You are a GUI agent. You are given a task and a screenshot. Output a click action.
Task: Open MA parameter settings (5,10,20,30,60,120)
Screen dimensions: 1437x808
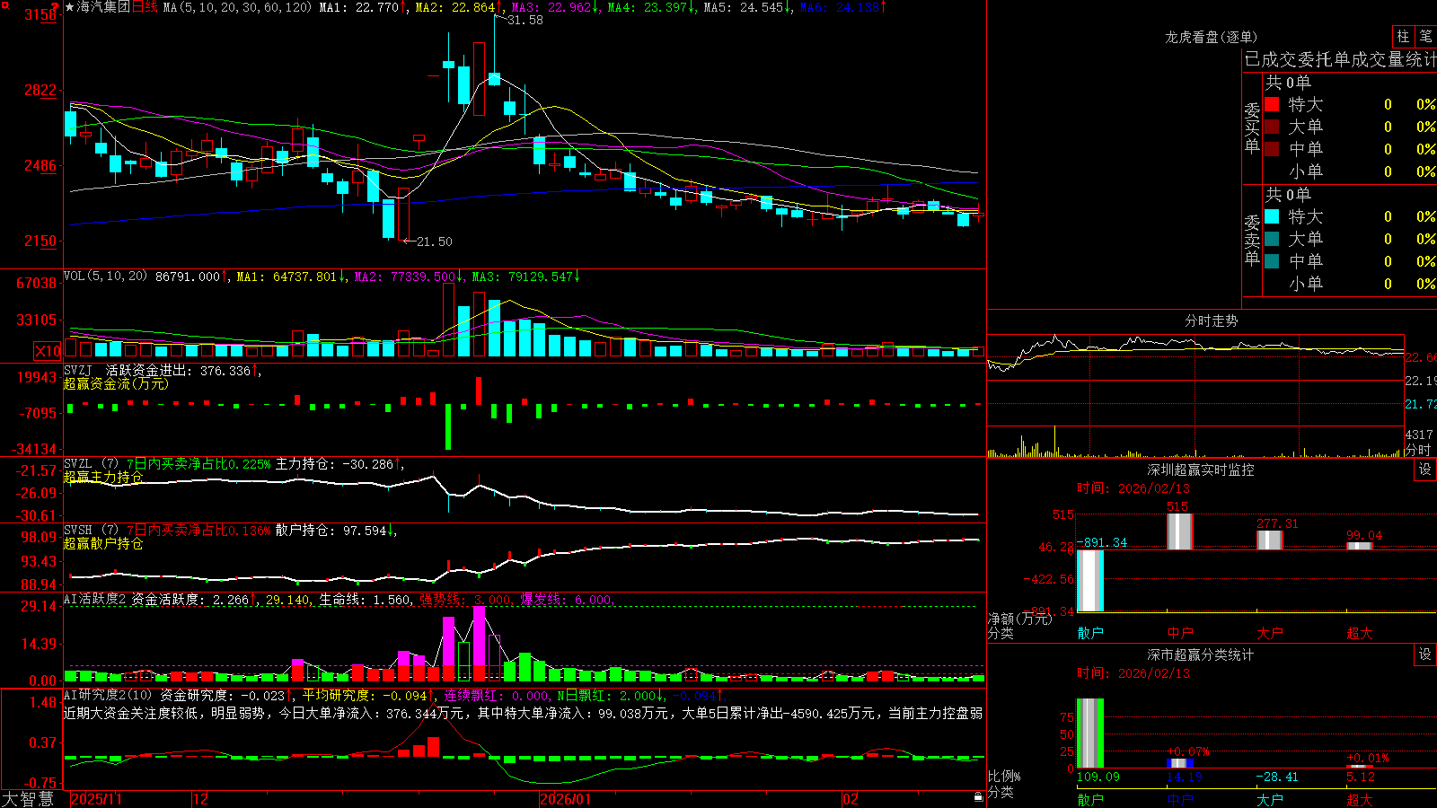coord(237,7)
